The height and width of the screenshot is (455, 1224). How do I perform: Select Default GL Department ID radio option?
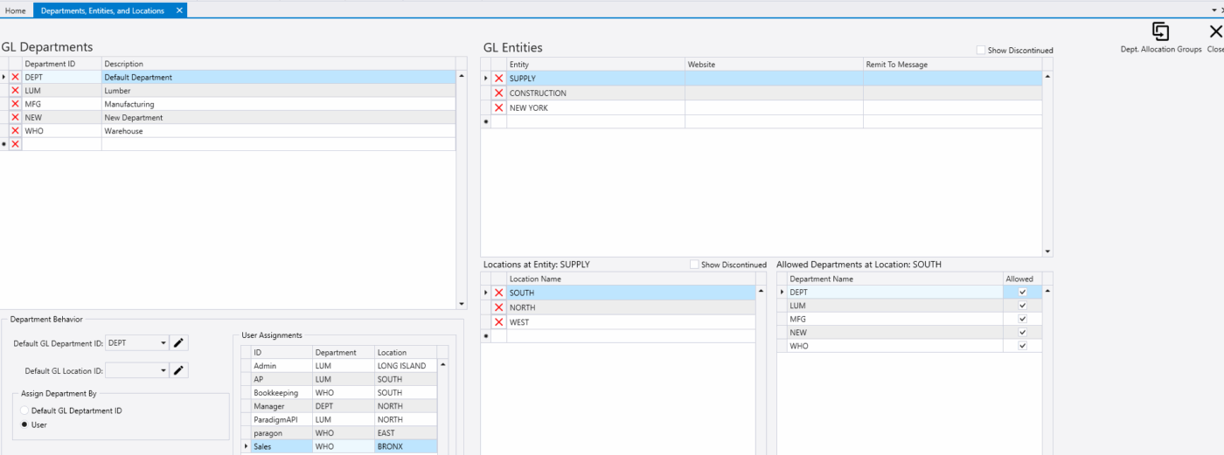[24, 410]
